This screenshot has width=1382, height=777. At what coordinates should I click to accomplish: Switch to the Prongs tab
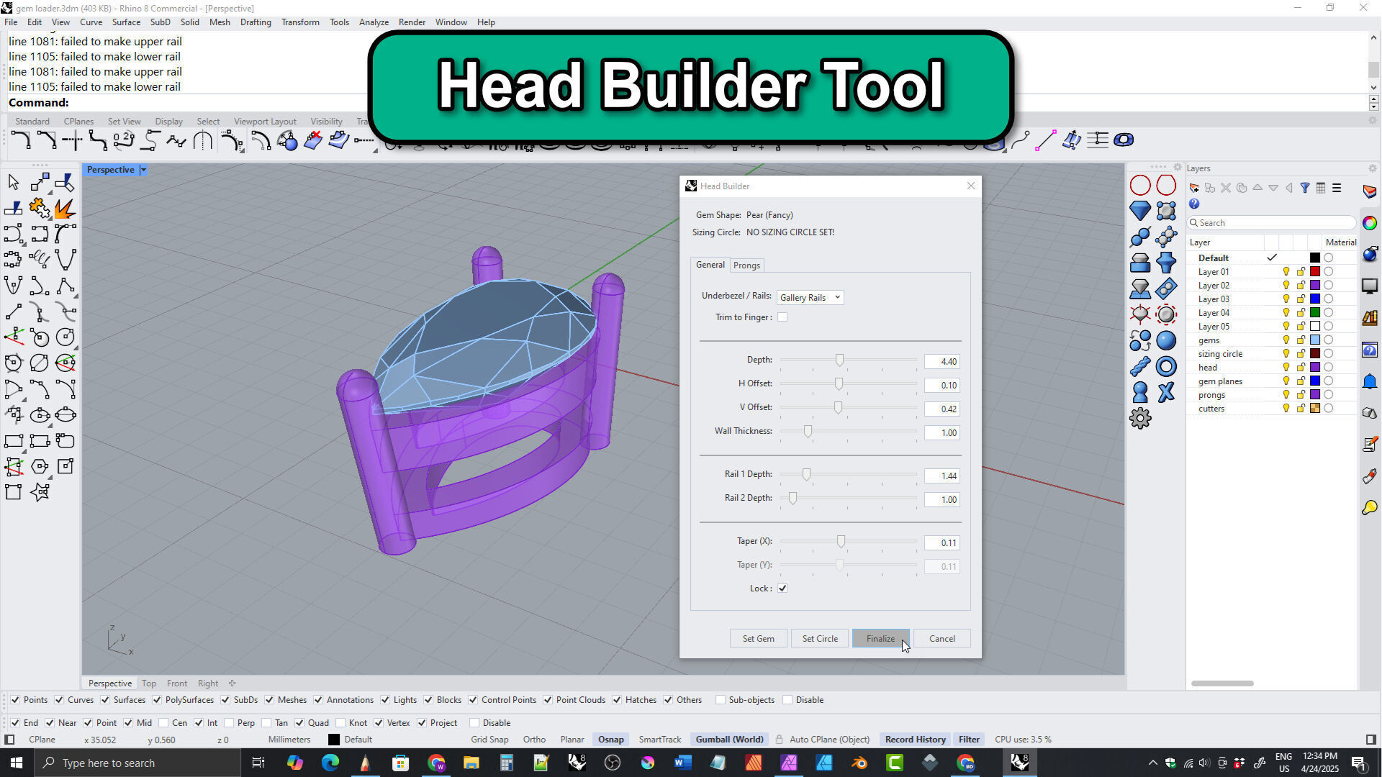pyautogui.click(x=746, y=265)
